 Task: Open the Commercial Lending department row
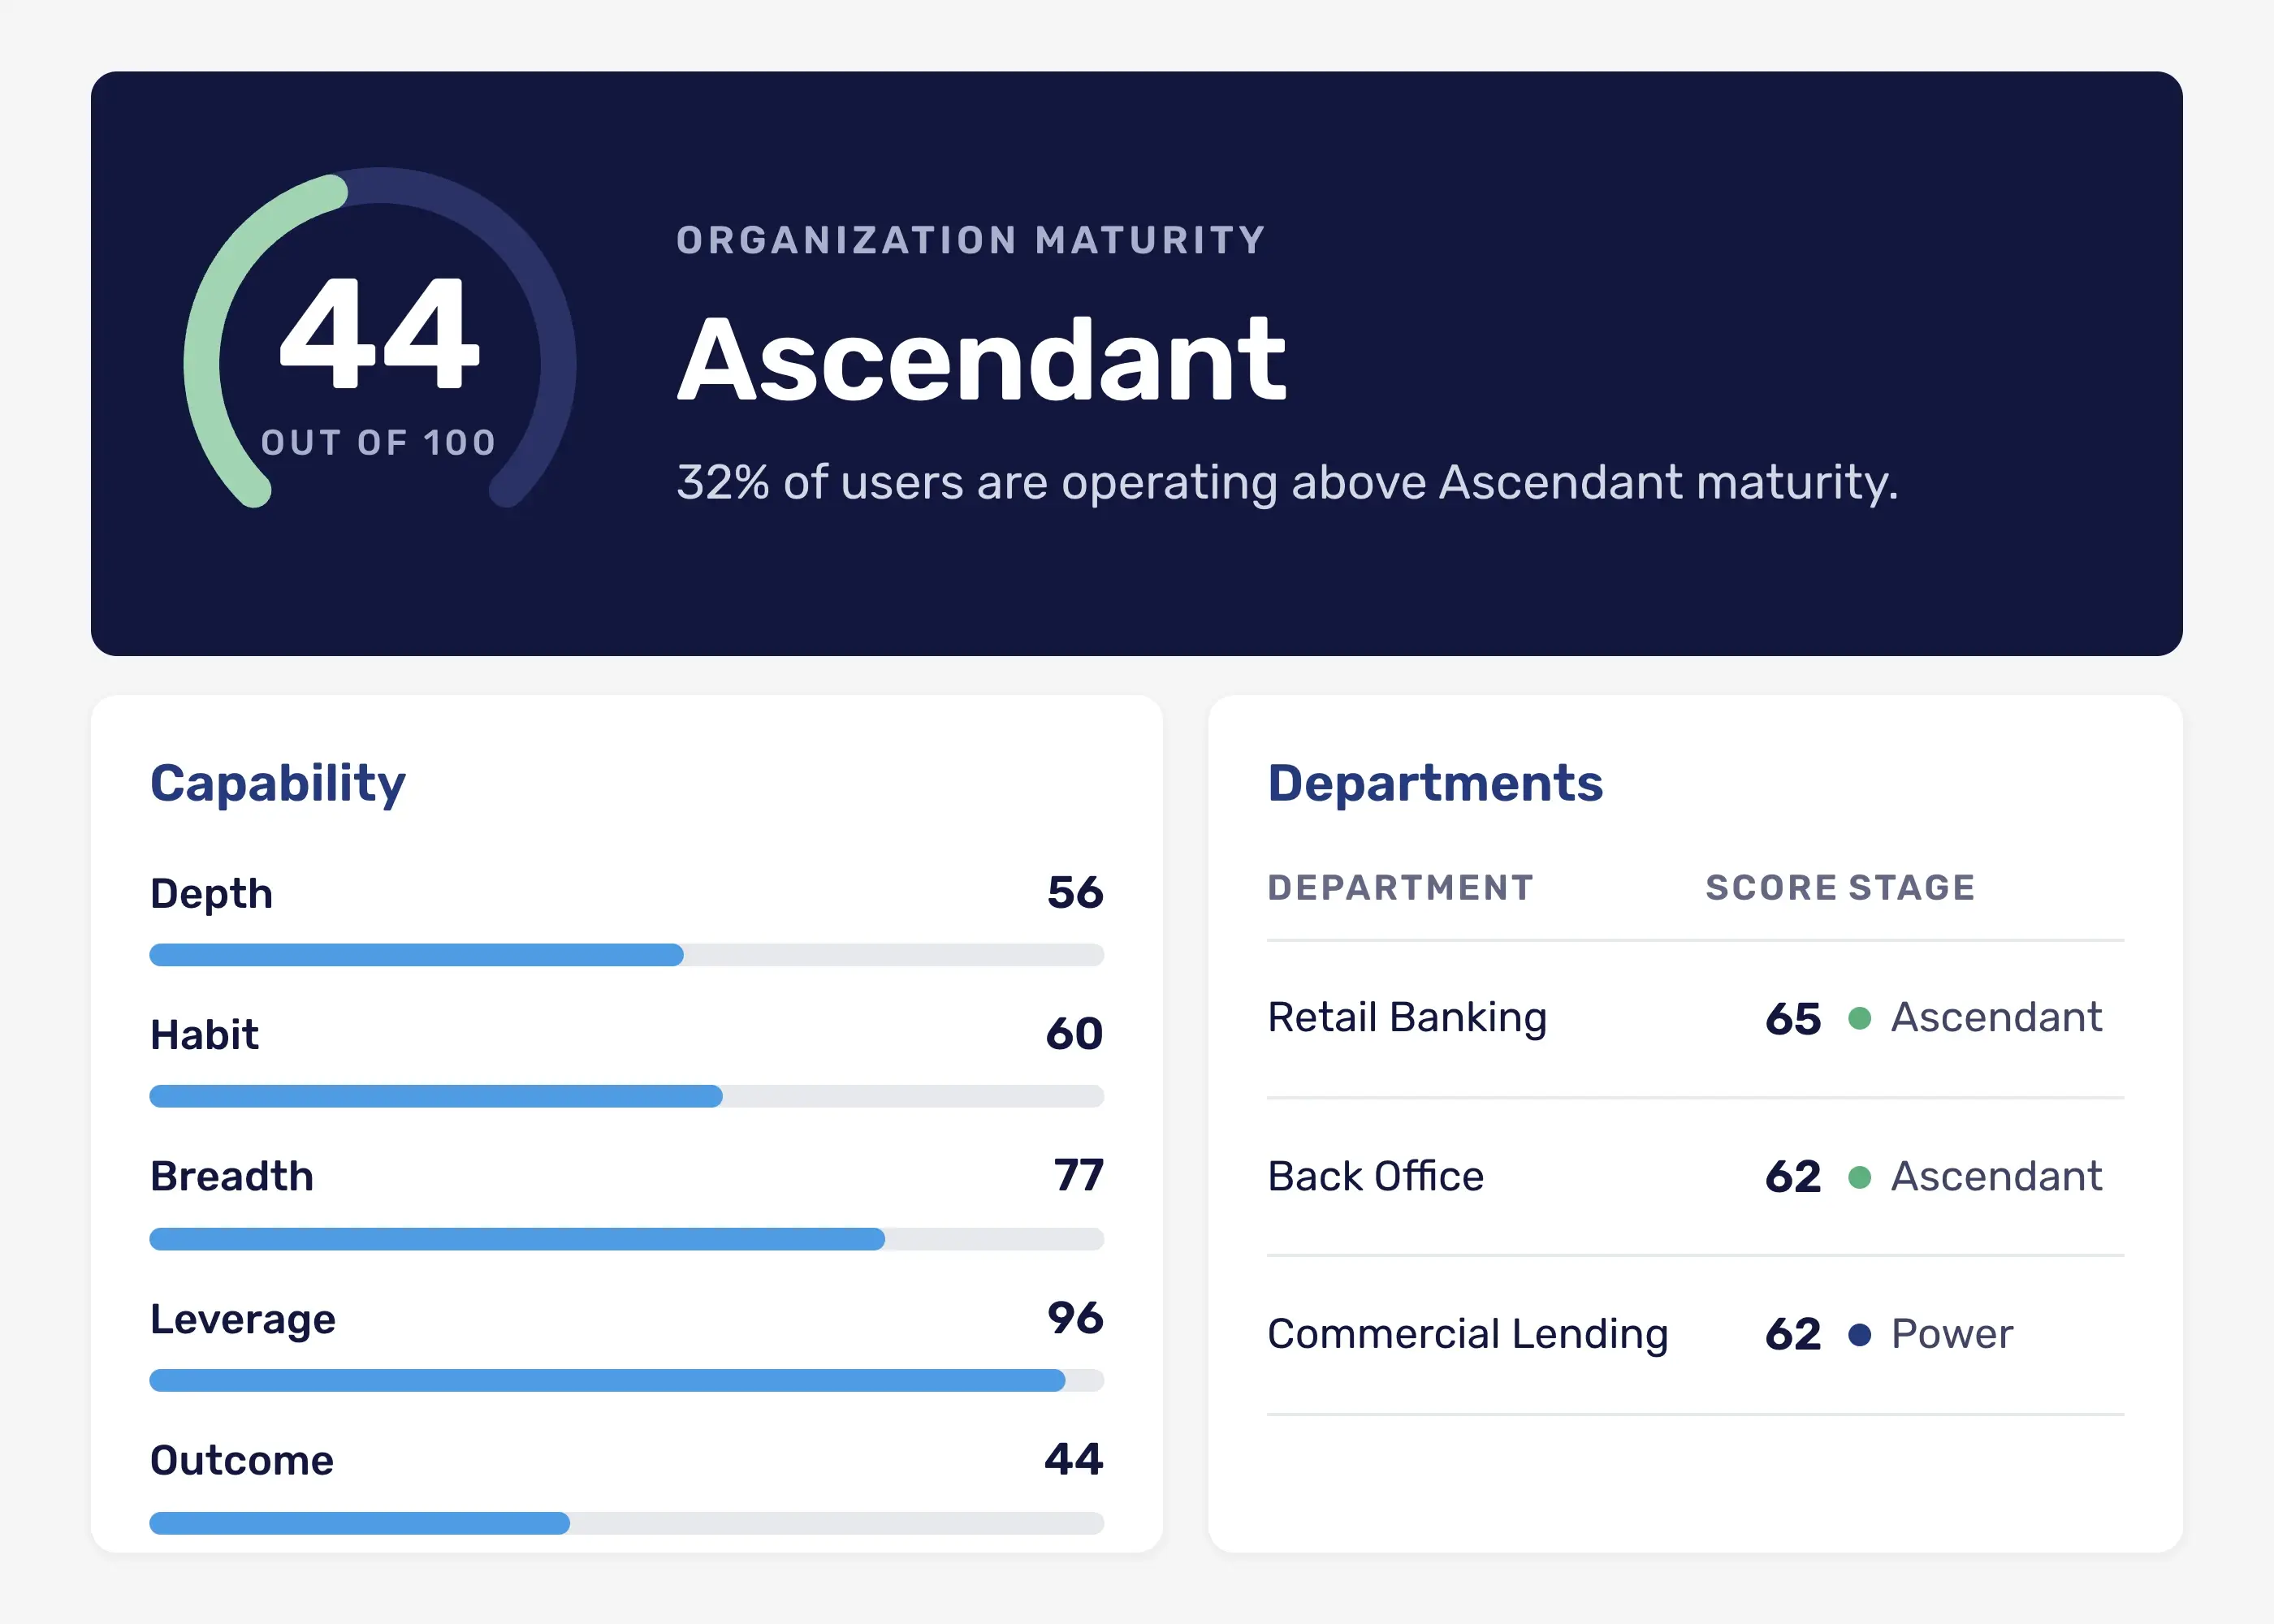[x=1695, y=1335]
